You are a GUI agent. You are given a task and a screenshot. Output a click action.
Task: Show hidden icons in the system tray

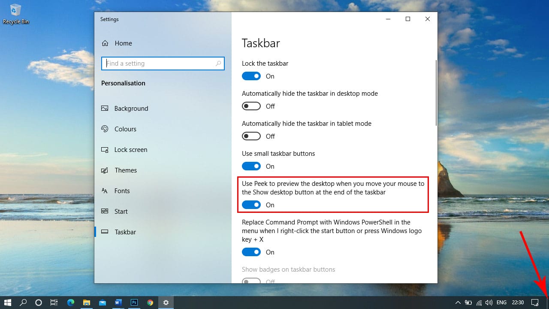458,303
